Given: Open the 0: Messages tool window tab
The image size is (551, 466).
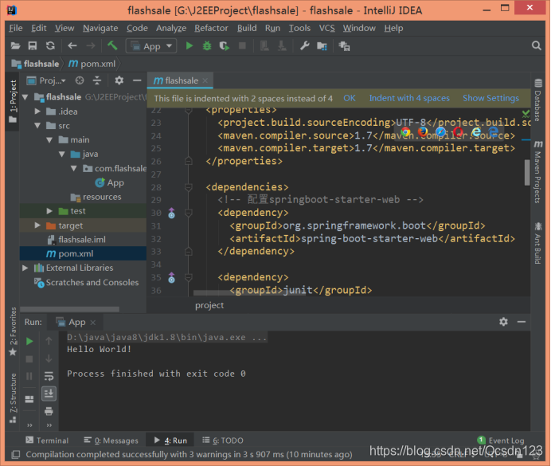Looking at the screenshot, I should coord(111,441).
